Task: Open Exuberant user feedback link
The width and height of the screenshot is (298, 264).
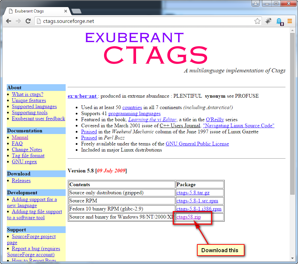Action: pyautogui.click(x=38, y=119)
